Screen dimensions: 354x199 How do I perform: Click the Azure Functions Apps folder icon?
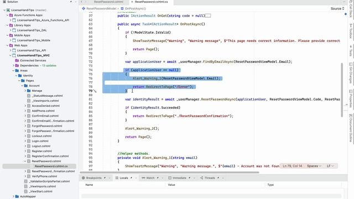11,15
